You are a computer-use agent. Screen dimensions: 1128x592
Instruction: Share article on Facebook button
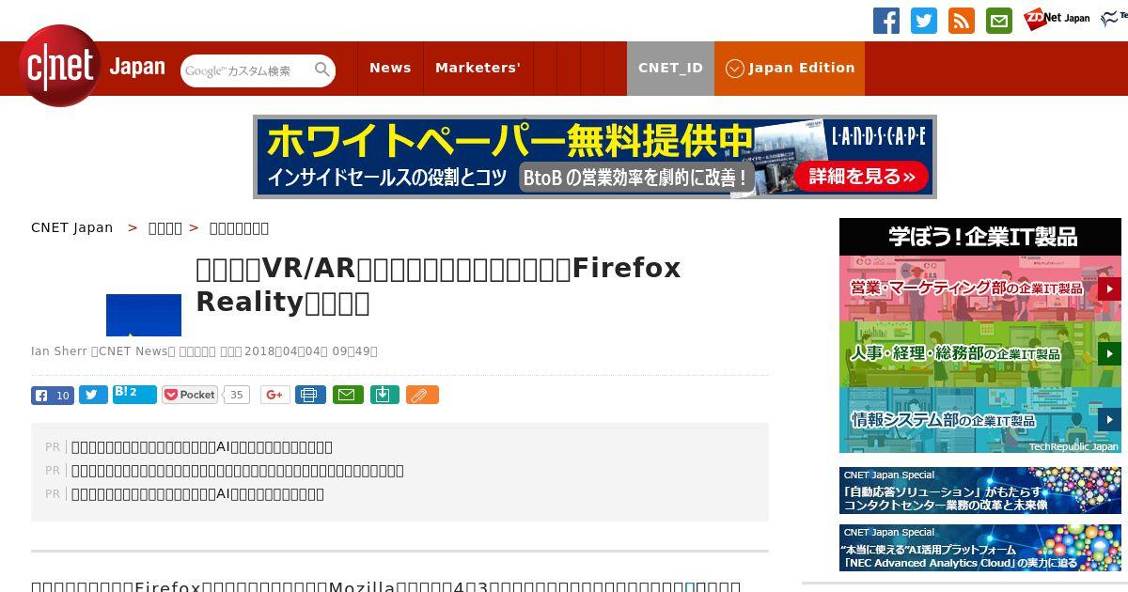[53, 396]
